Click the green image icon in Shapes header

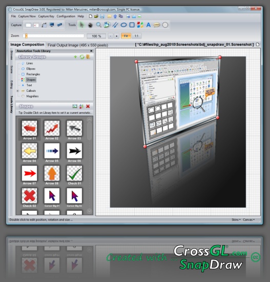[x=75, y=106]
